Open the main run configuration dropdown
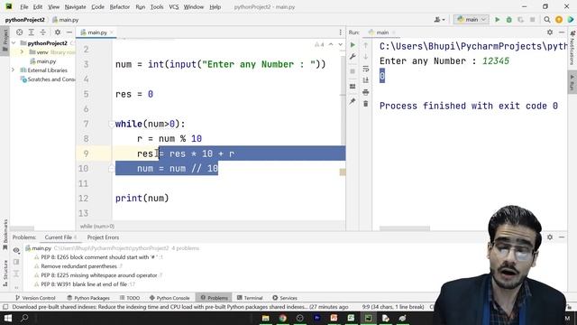The height and width of the screenshot is (325, 577). tap(471, 20)
